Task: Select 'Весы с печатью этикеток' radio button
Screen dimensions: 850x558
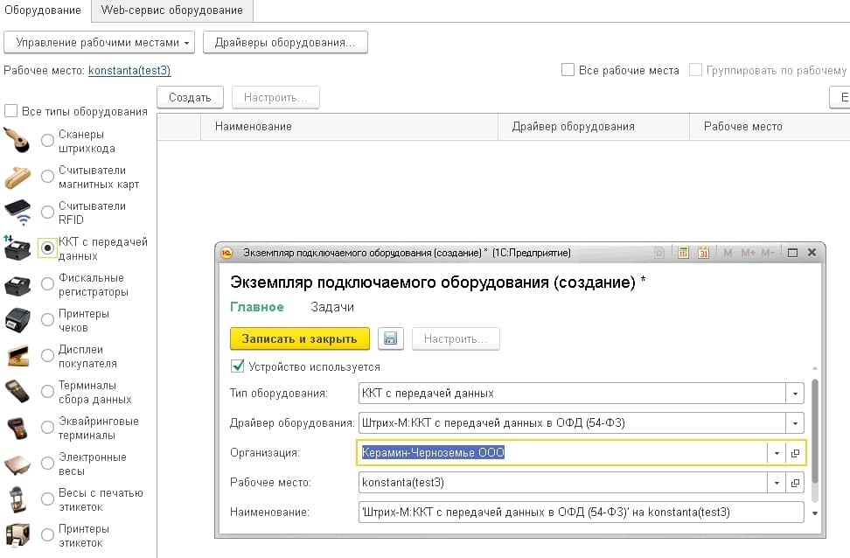Action: point(48,499)
